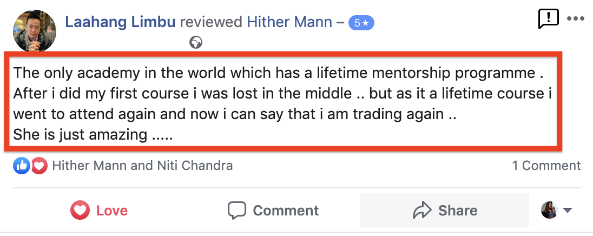The image size is (593, 236).
Task: Click the public globe privacy icon
Action: 196,42
